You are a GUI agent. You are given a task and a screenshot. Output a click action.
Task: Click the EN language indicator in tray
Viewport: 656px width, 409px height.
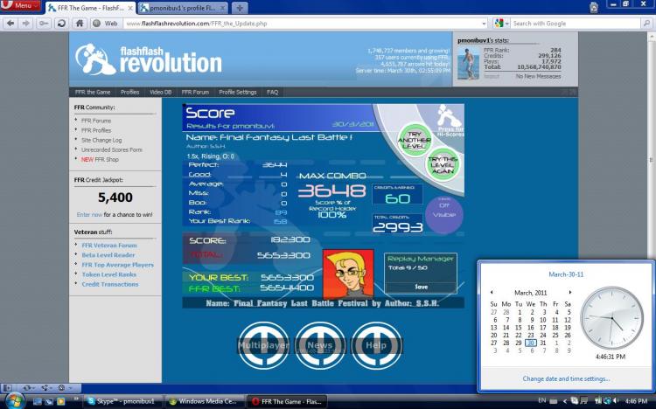pyautogui.click(x=541, y=400)
